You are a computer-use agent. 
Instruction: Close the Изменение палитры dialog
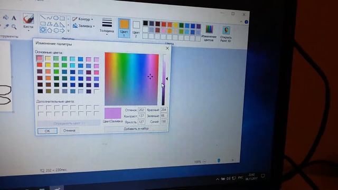[167, 48]
